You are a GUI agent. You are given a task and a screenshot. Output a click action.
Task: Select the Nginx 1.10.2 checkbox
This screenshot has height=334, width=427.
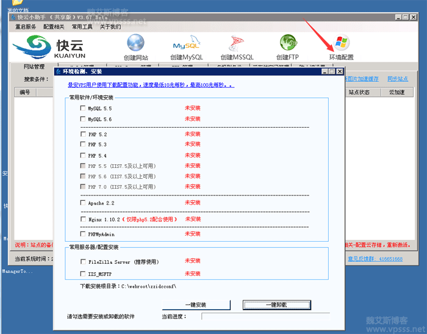83,219
